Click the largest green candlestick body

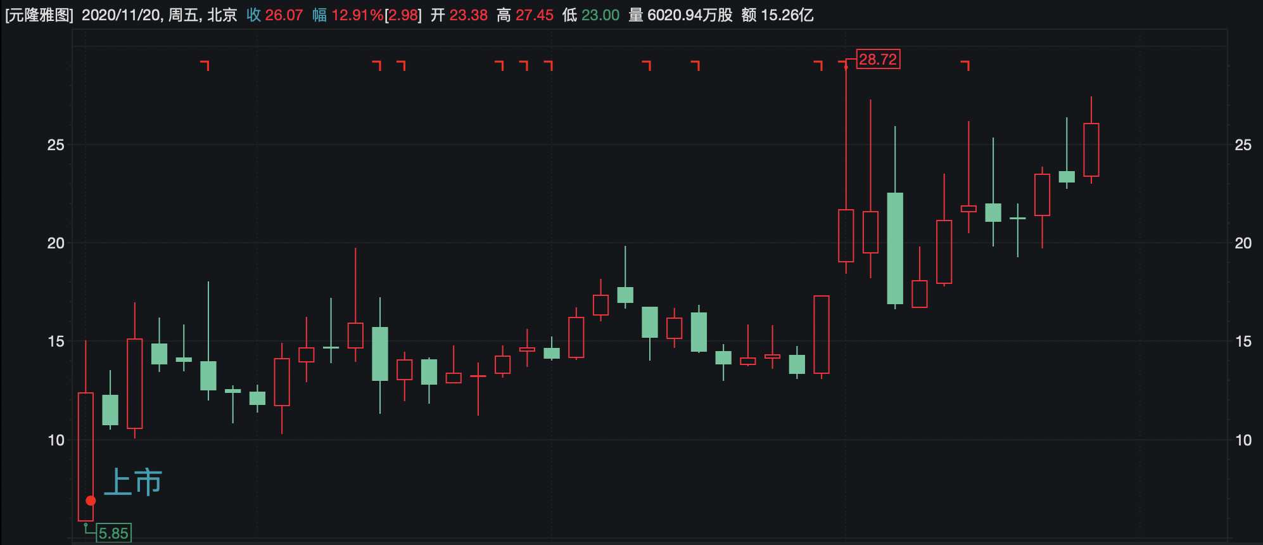(895, 248)
